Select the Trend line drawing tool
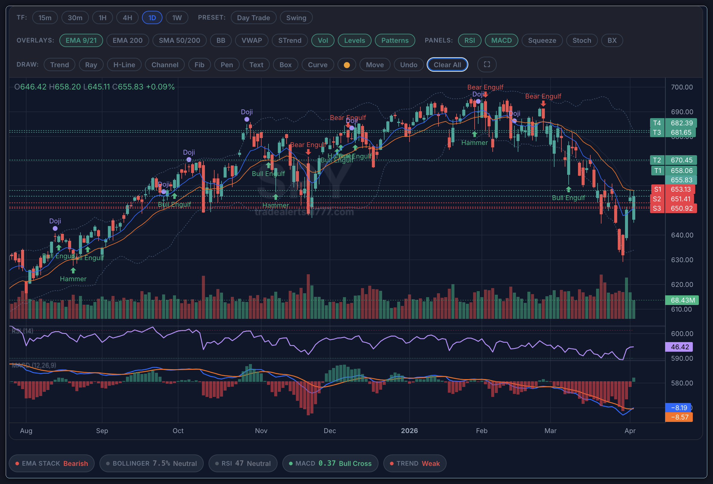 59,65
